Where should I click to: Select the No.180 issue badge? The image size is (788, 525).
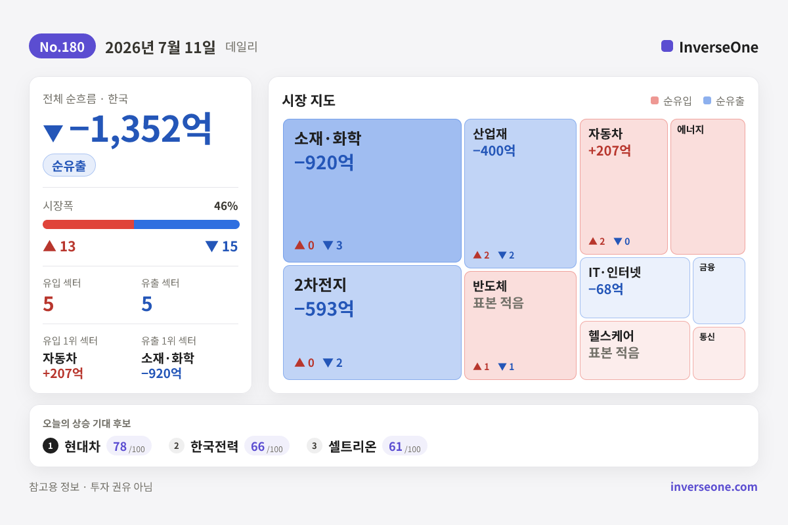62,46
